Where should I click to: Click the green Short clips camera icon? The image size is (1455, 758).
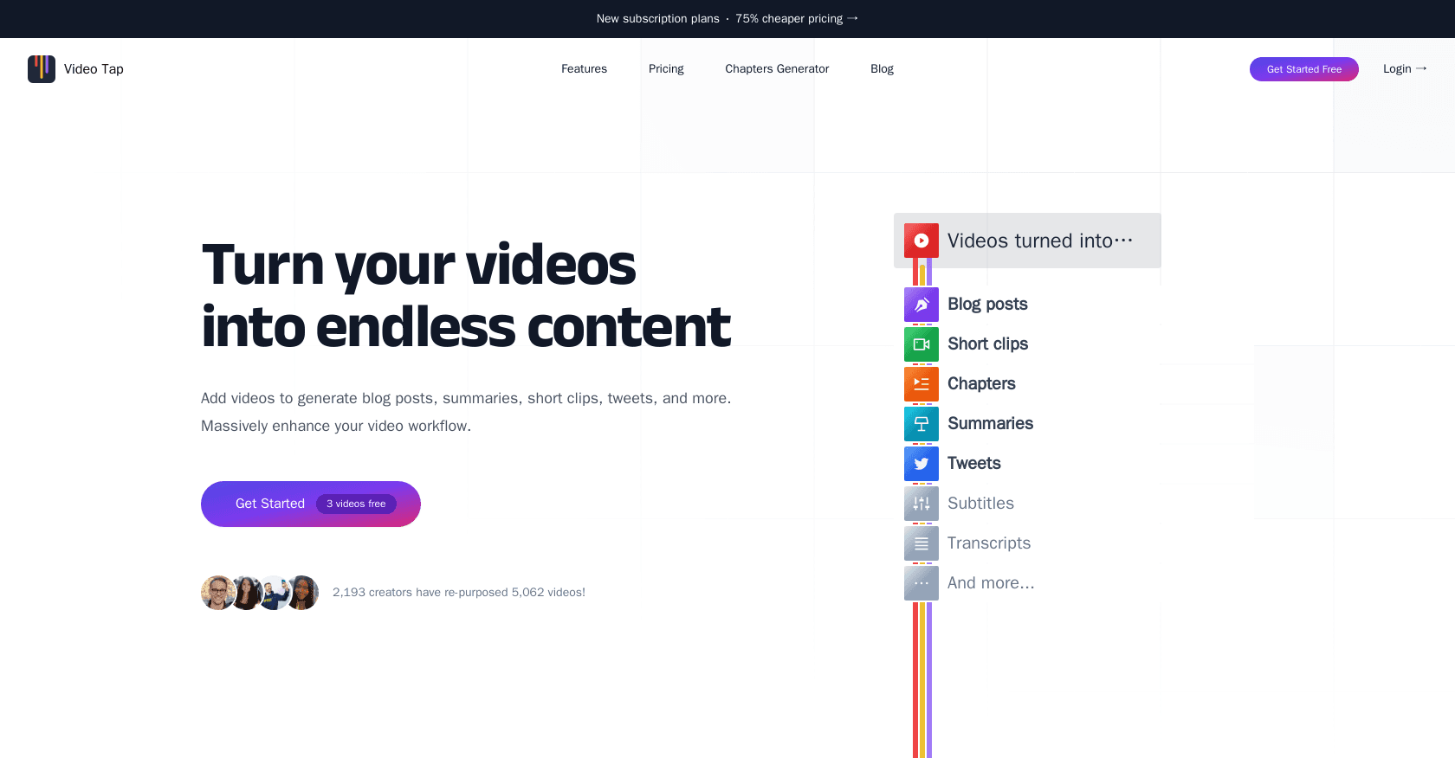point(921,344)
